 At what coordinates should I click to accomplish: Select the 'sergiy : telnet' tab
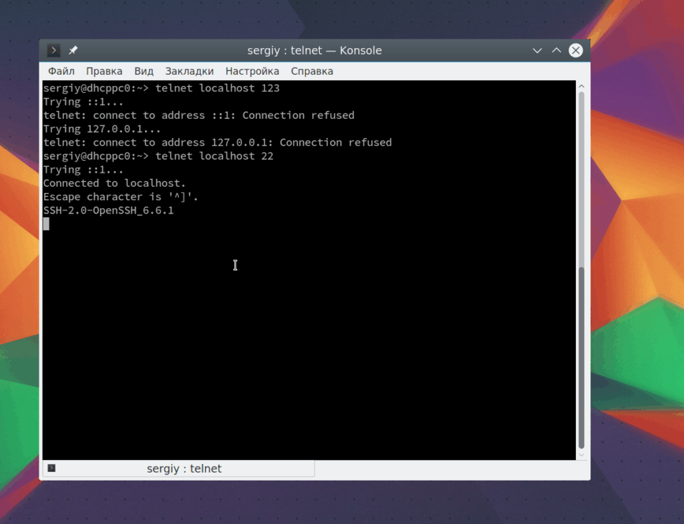178,469
